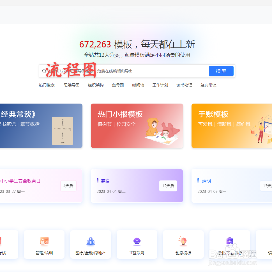
Task: Open the 医疗/金融/房地产 category label
Action: [x=91, y=253]
